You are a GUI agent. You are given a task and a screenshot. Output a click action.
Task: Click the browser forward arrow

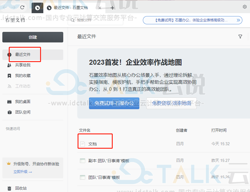tap(13, 7)
